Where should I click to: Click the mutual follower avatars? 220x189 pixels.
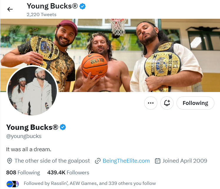[x=13, y=184]
